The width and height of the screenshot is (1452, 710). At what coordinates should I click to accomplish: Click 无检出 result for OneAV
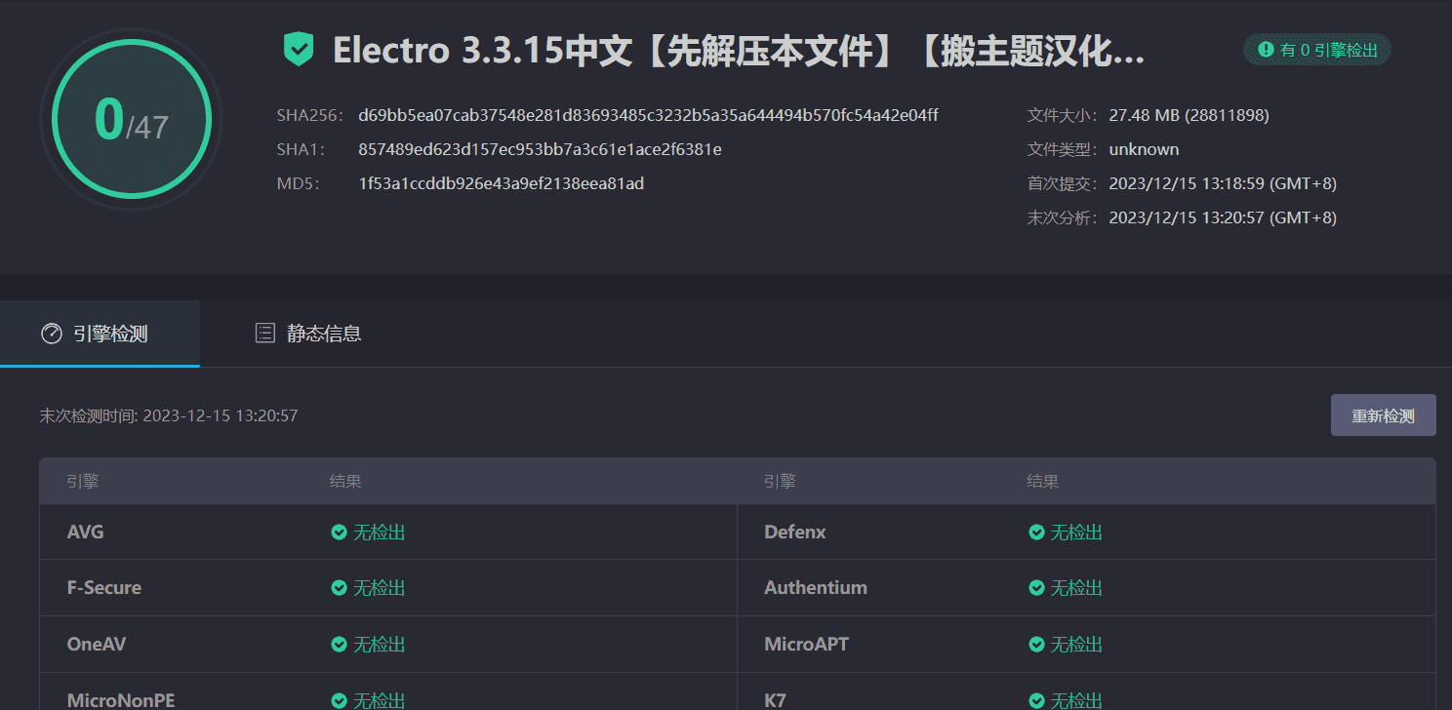[379, 645]
